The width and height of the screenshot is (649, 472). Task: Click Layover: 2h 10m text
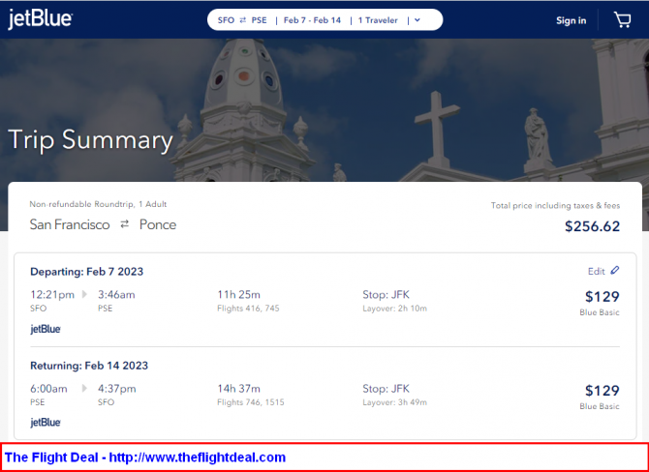pyautogui.click(x=395, y=309)
